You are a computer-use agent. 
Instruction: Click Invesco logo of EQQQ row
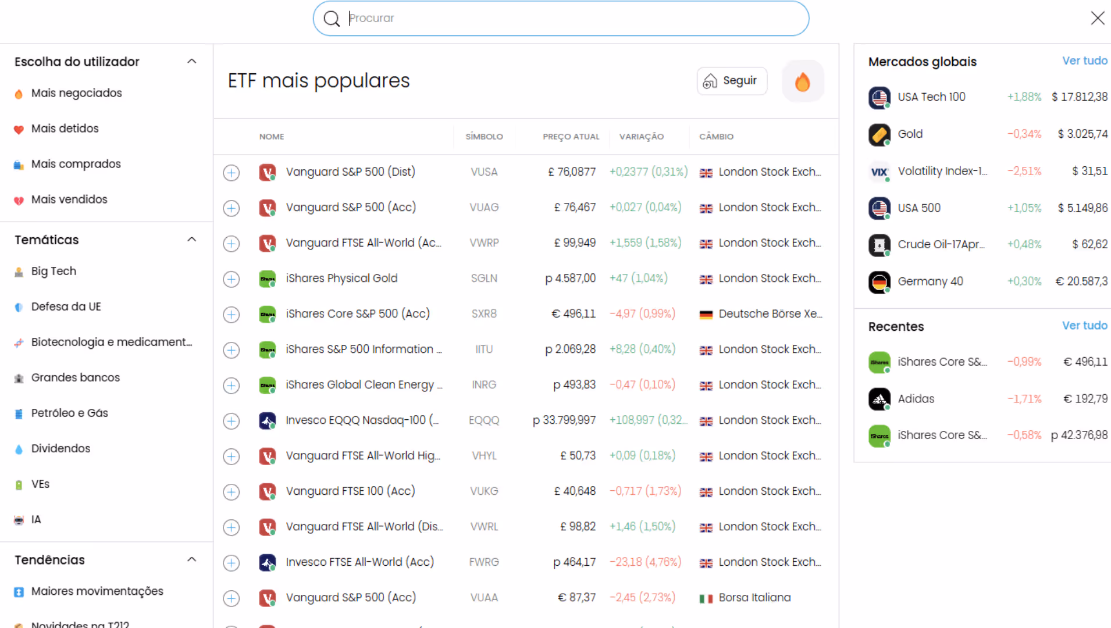tap(267, 420)
